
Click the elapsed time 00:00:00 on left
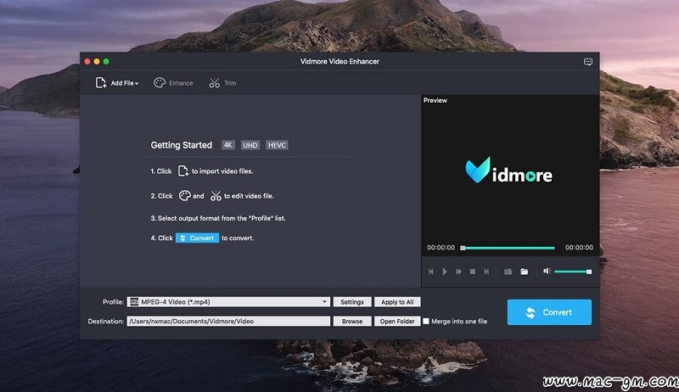tap(441, 248)
